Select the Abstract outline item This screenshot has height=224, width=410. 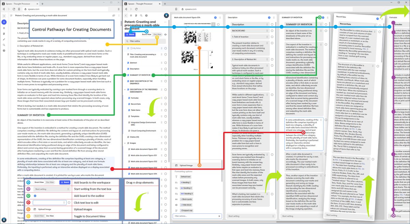click(x=134, y=63)
